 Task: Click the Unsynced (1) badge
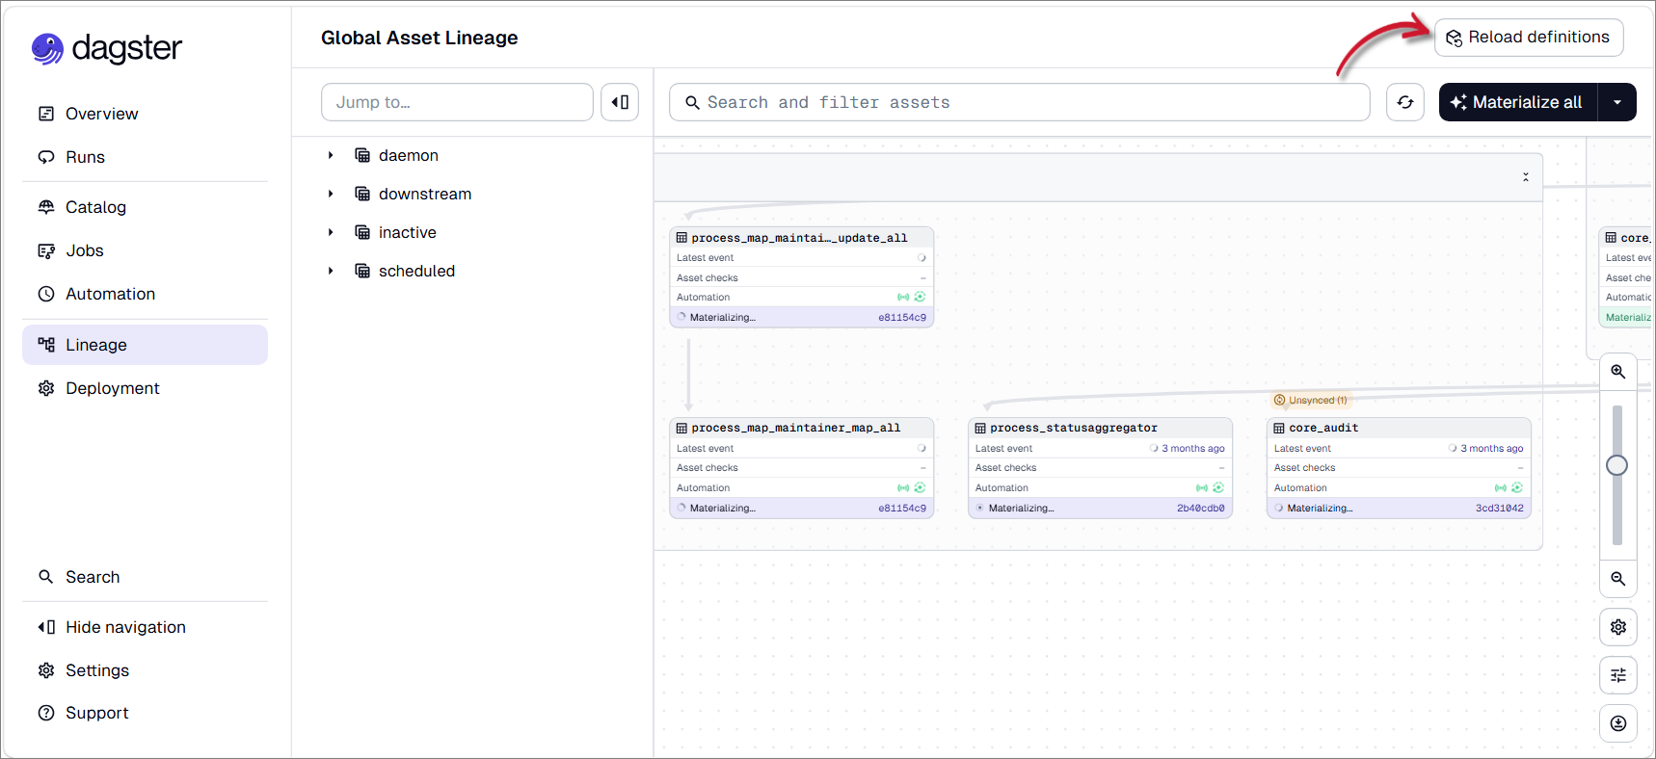coord(1310,400)
